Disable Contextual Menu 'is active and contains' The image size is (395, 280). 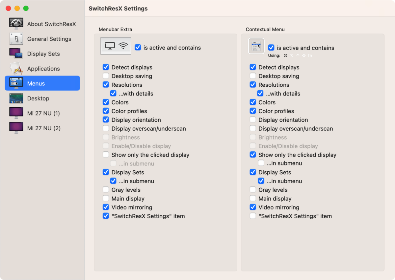point(272,48)
